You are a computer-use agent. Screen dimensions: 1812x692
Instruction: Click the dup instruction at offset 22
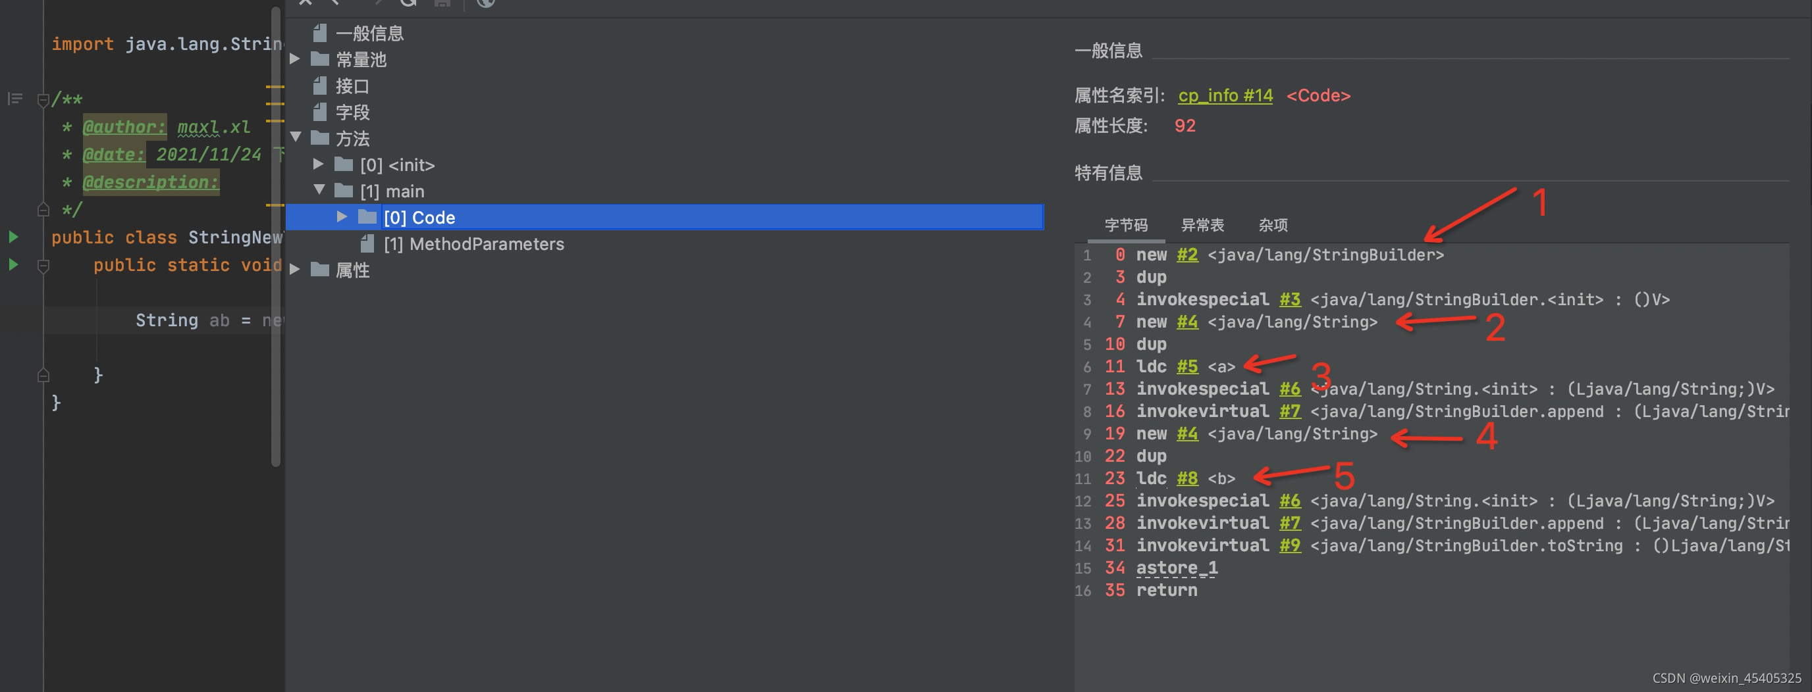1152,456
